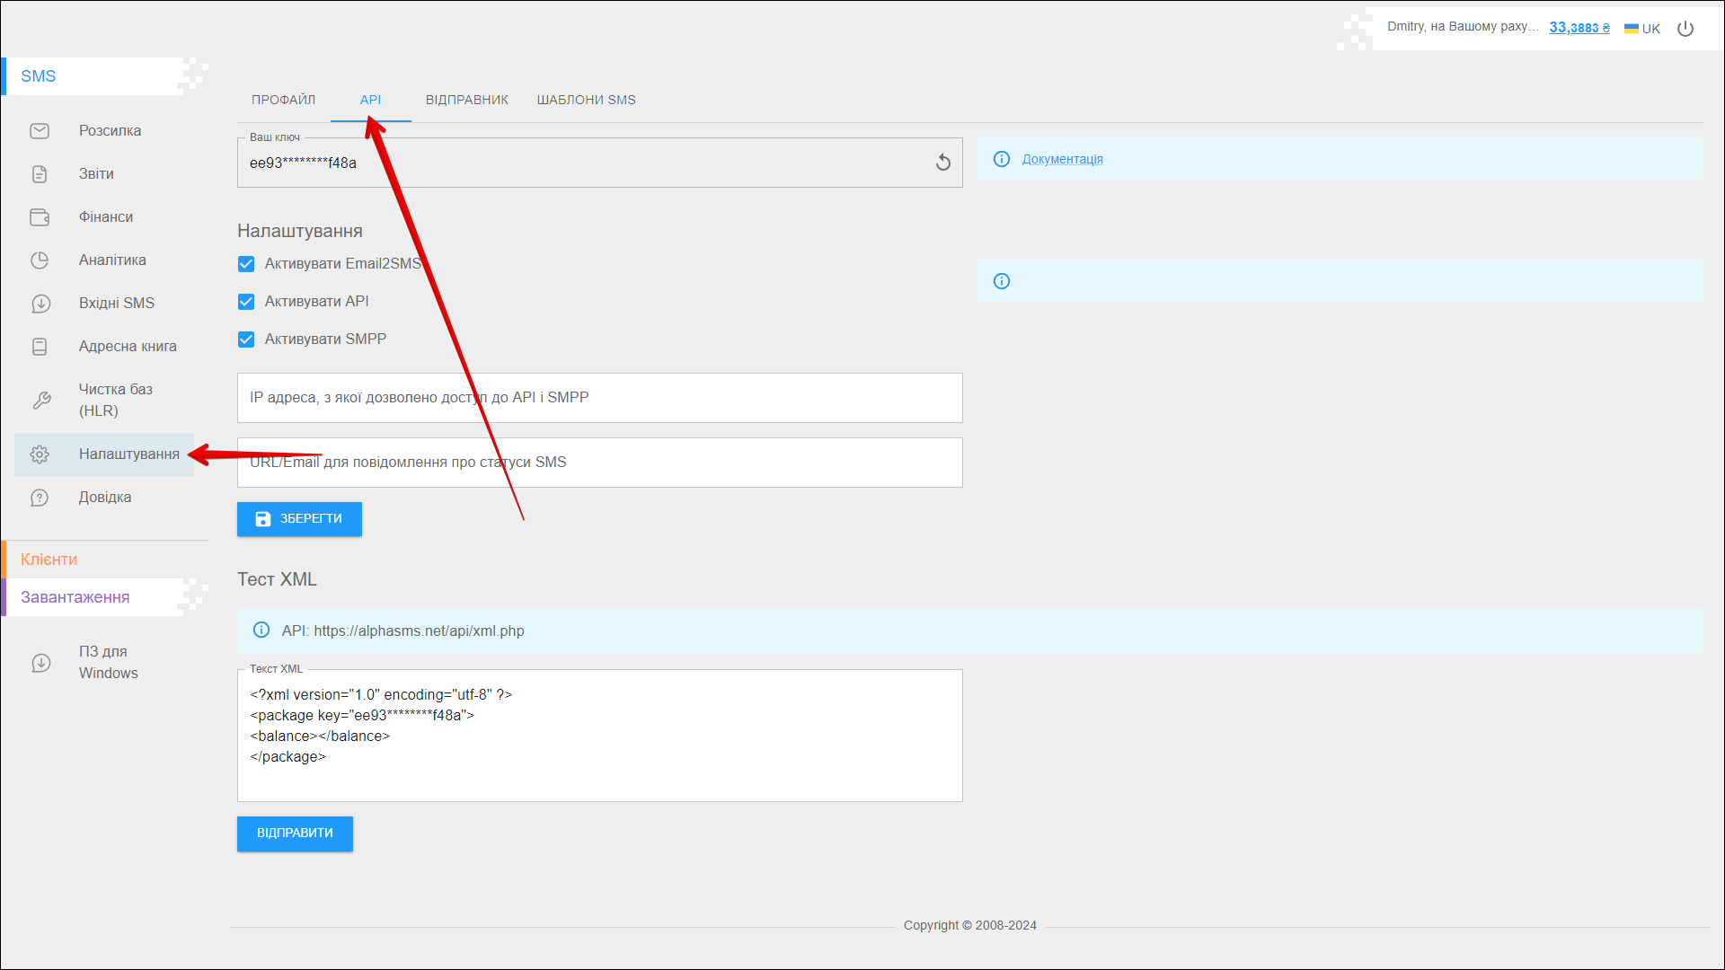The height and width of the screenshot is (970, 1725).
Task: Click the wrench icon for Чистка баз (HLR)
Action: (x=41, y=401)
